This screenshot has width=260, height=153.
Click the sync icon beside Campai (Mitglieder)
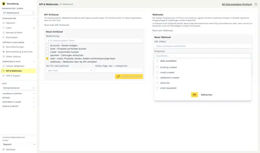click(x=4, y=66)
